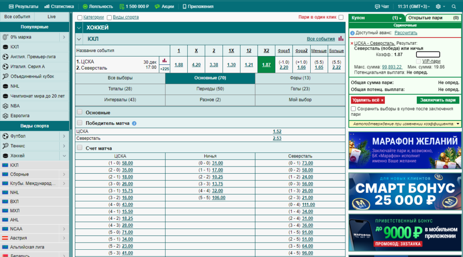Expand the Футбол sport chevron
This screenshot has height=257, width=463.
click(x=64, y=136)
